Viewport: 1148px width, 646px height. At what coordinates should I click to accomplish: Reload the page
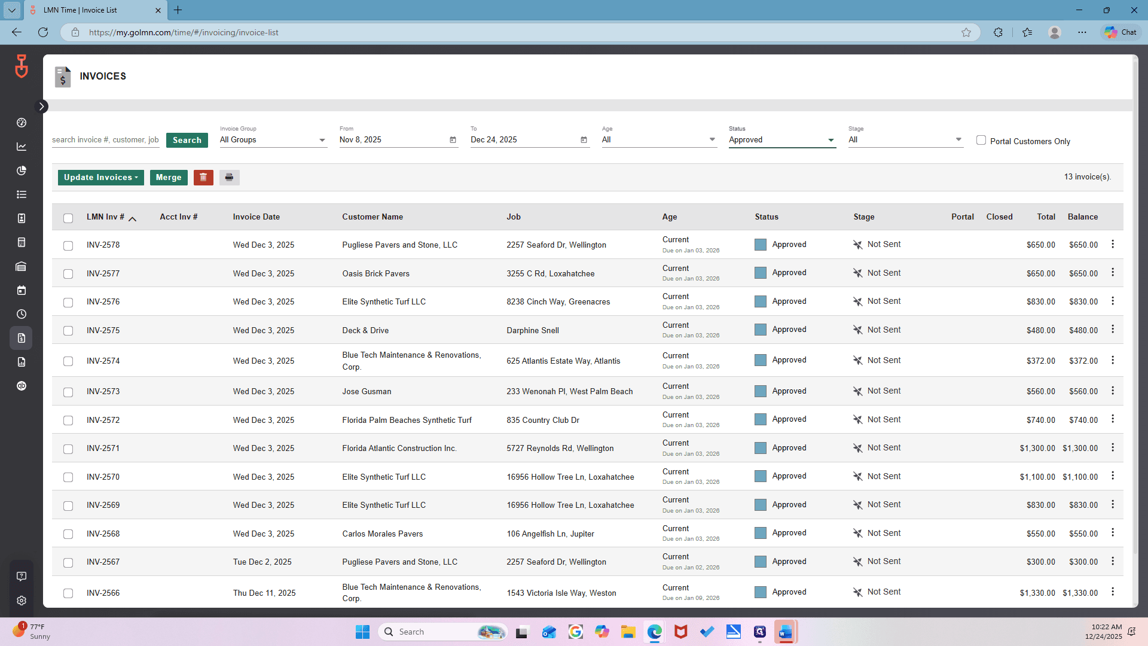[43, 32]
